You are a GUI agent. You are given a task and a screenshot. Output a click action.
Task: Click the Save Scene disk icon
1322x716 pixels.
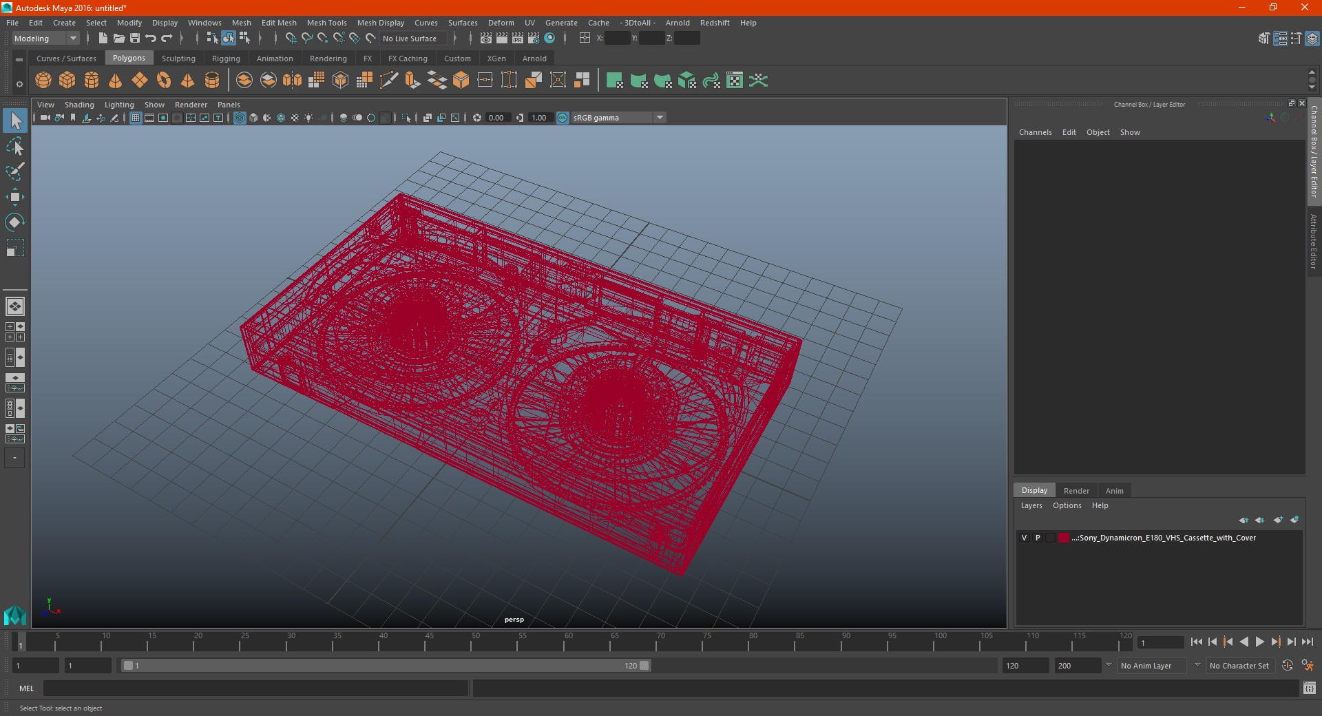[x=135, y=39]
